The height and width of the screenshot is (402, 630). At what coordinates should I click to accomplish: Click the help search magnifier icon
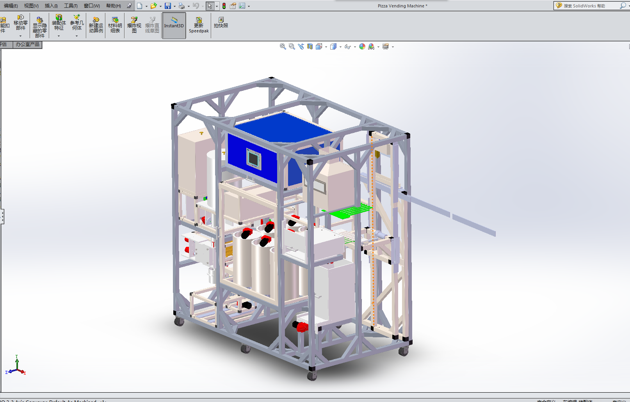(622, 5)
